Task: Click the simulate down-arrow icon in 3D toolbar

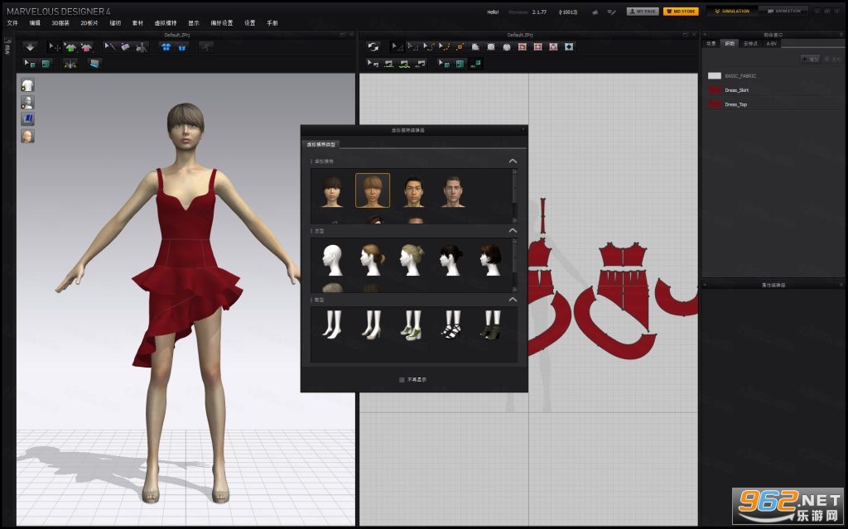Action: coord(30,47)
